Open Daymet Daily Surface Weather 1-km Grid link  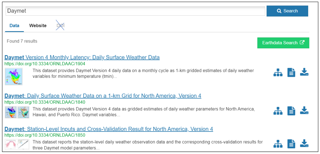[103, 96]
